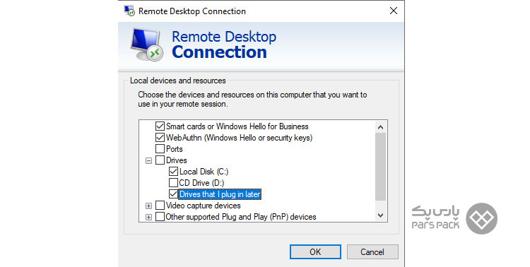
Task: Select 'Smart cards or Windows Hello for Business' label
Action: 237,126
